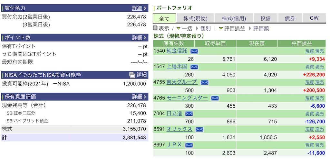Image resolution: width=330 pixels, height=159 pixels.
Task: Click 株式（現物/特定預り） section heading
Action: tap(179, 36)
